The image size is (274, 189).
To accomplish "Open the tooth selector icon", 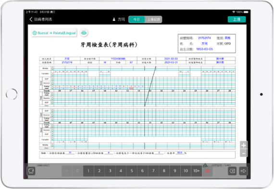I will pos(31,171).
